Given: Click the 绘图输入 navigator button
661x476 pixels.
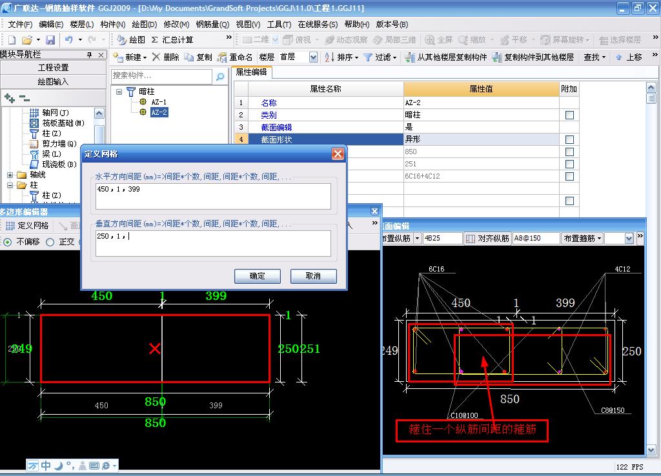Looking at the screenshot, I should coord(53,82).
